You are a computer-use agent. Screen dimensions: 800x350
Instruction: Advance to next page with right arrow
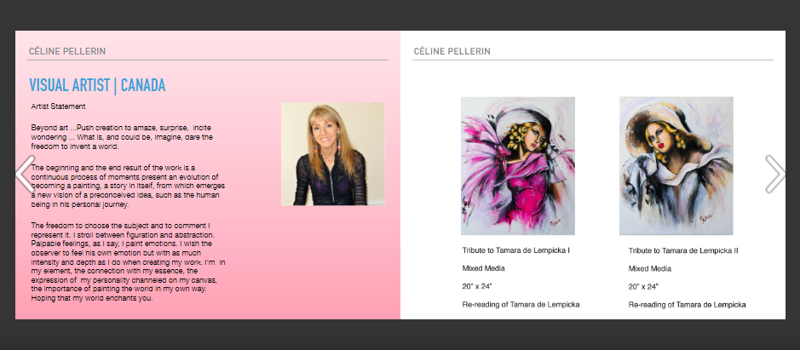774,174
